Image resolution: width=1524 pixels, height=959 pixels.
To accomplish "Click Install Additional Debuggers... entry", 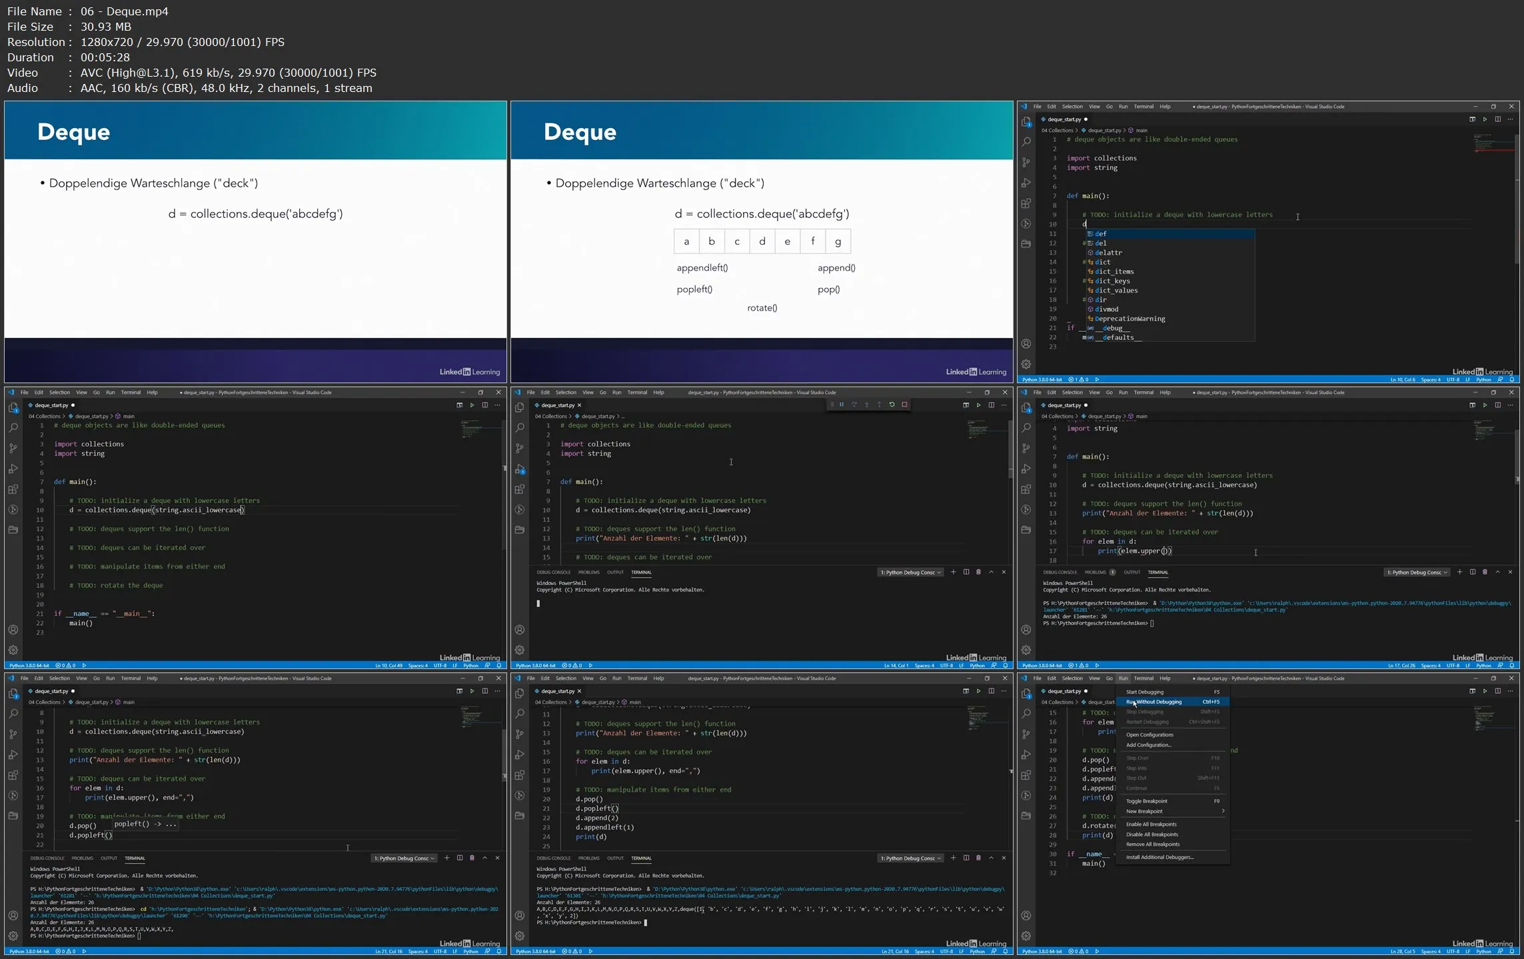I will pyautogui.click(x=1159, y=857).
